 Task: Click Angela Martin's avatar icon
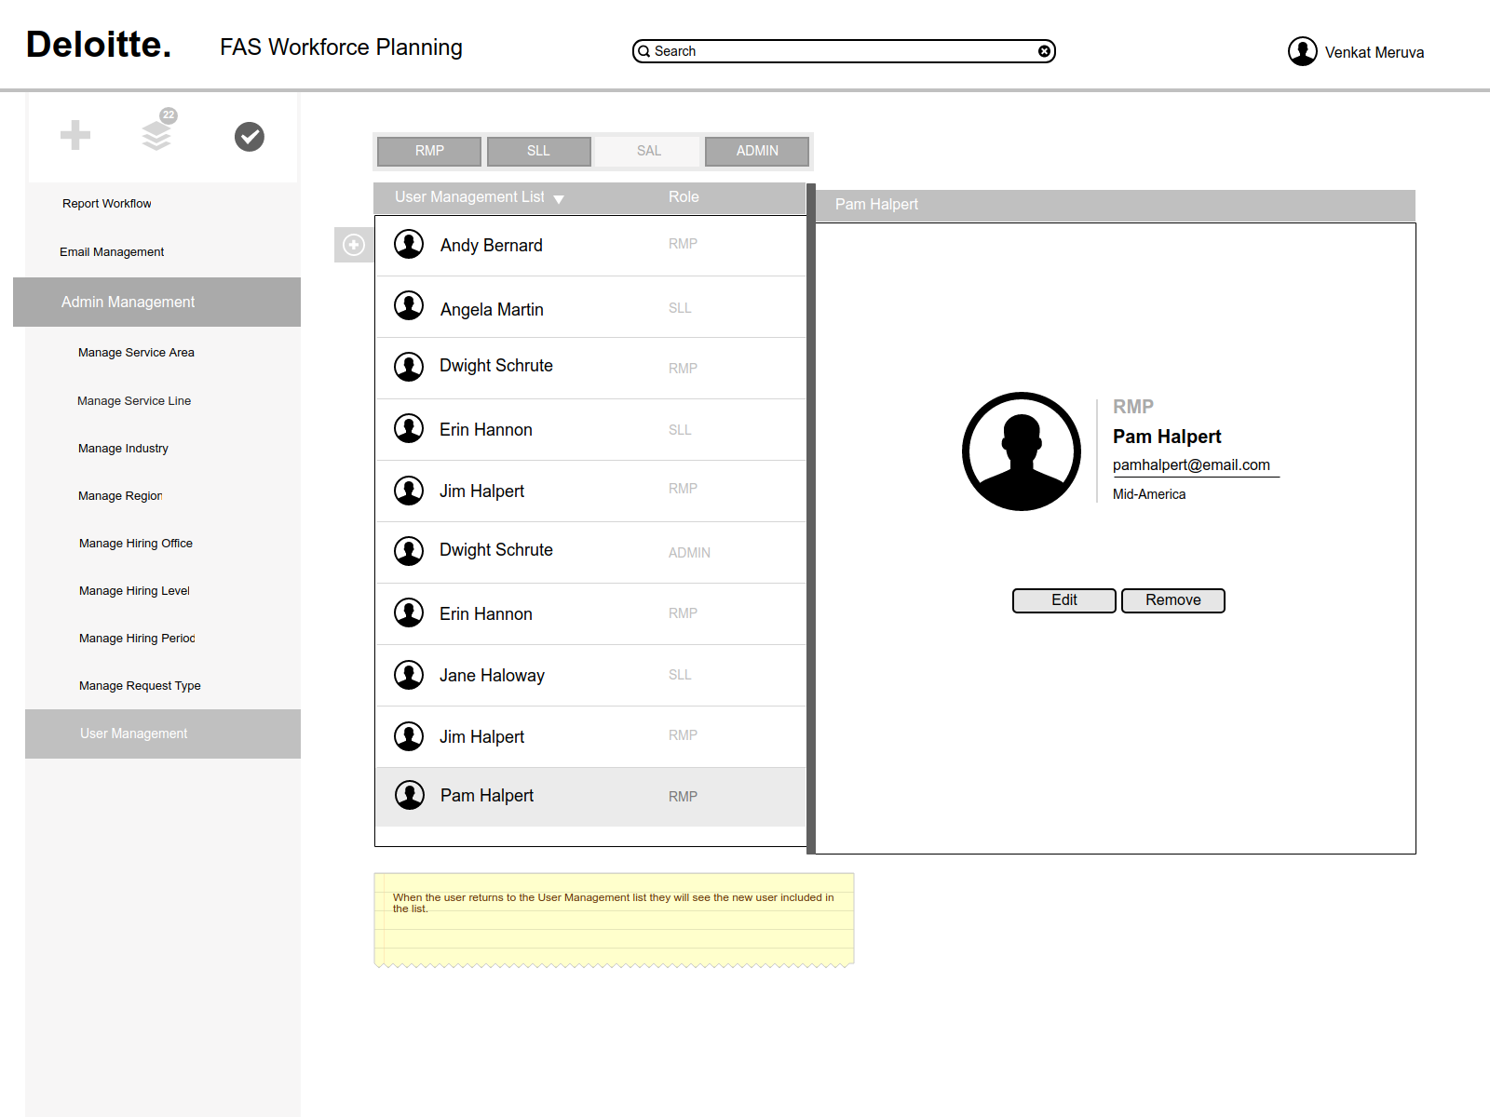409,305
